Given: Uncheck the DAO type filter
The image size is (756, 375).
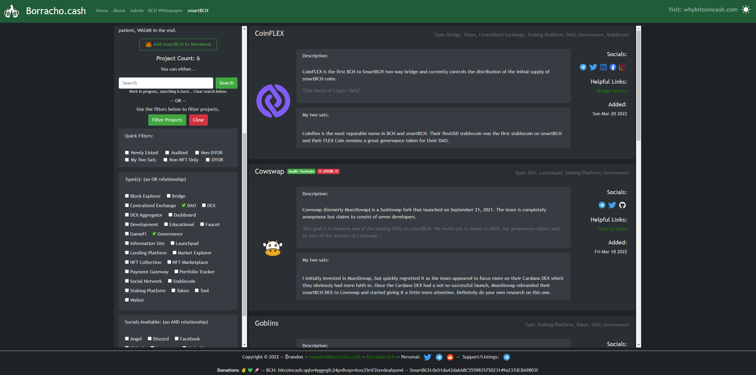Looking at the screenshot, I should click(x=184, y=205).
